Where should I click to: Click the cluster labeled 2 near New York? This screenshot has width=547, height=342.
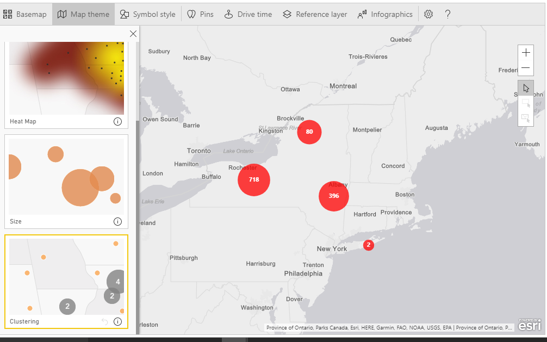[369, 245]
